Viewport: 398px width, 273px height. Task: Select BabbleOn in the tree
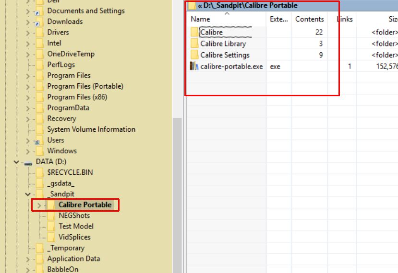click(63, 270)
